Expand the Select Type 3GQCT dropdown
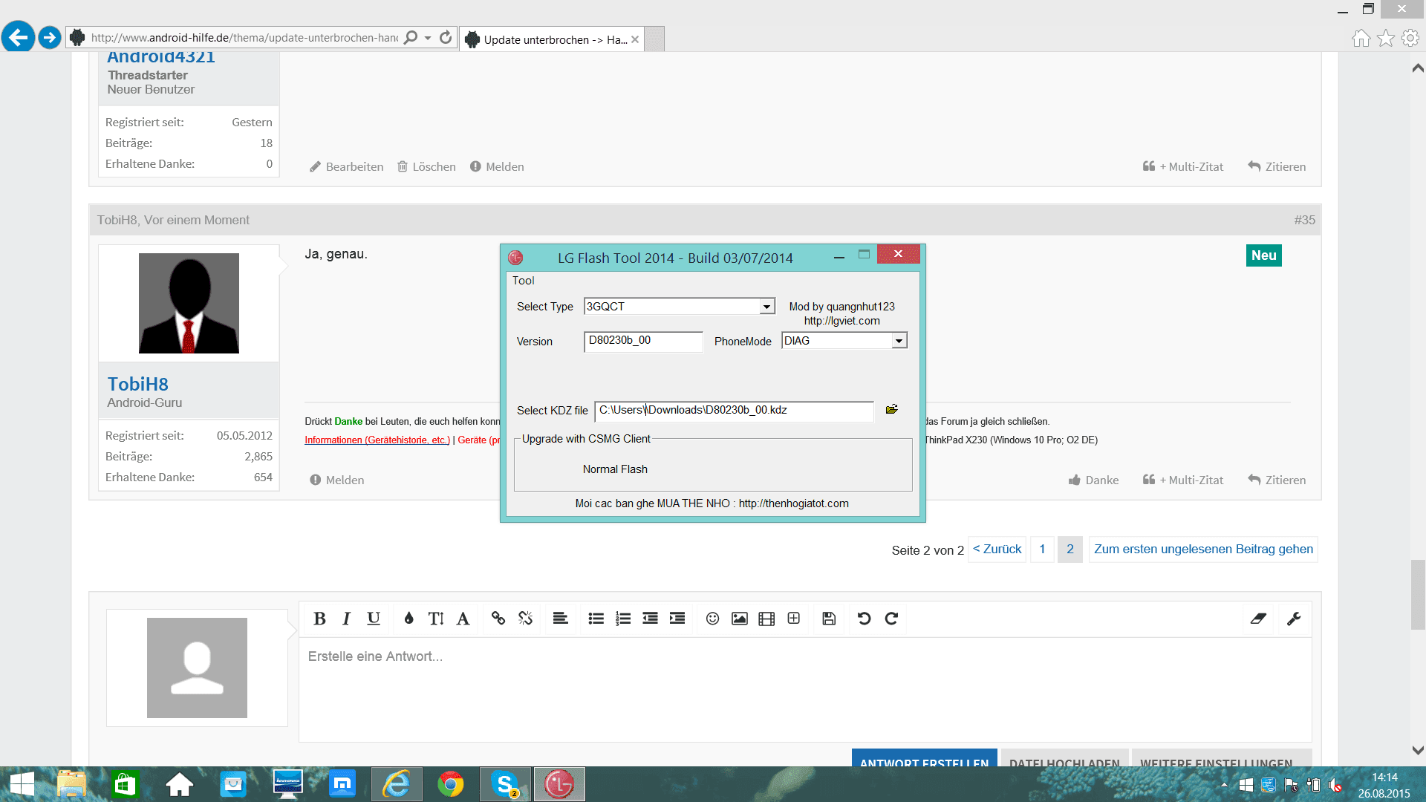This screenshot has height=802, width=1426. click(x=766, y=307)
